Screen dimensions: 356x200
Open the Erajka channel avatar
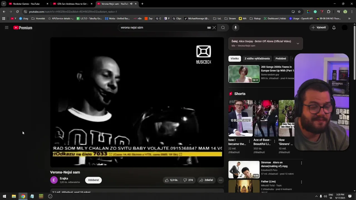tap(54, 180)
